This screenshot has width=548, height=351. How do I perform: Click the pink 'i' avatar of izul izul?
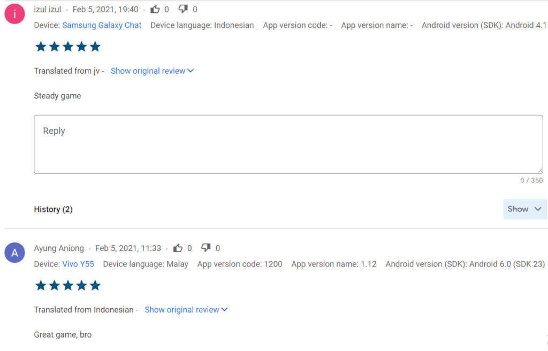(x=14, y=13)
